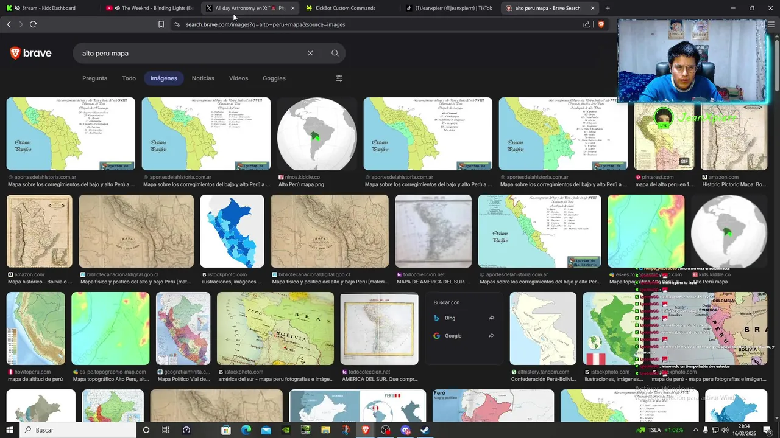Switch to Jeanxpierr TikTok tab
Screen dimensions: 780x438
tap(450, 8)
